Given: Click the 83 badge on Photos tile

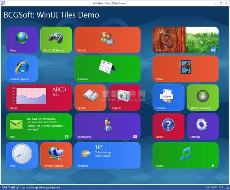Looking at the screenshot, I should click(213, 50).
